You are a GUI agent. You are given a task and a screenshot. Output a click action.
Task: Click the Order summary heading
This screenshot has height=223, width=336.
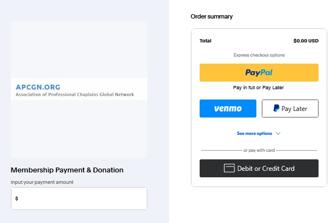point(212,16)
